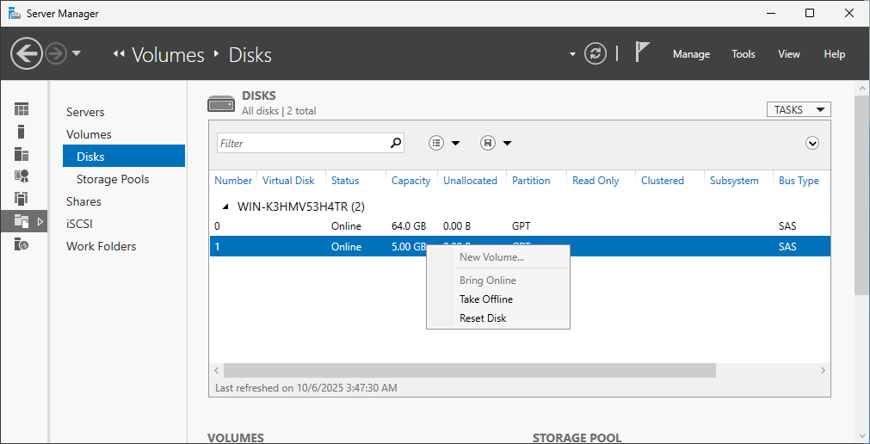Select All Servers icon in sidebar
870x444 pixels.
(x=22, y=154)
